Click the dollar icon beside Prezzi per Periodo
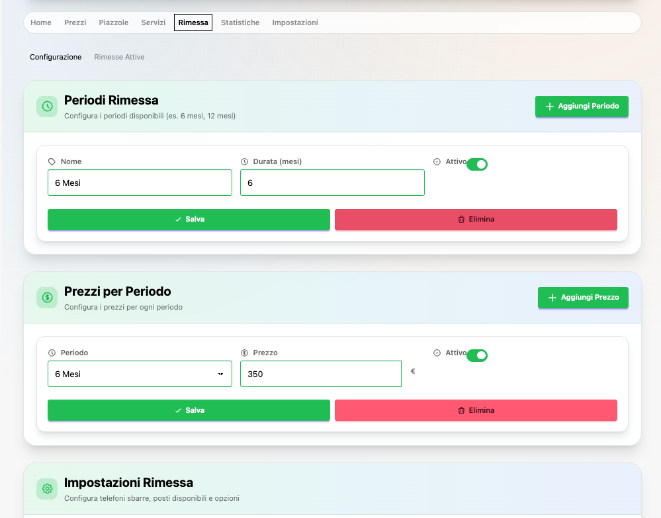This screenshot has width=661, height=518. (46, 298)
